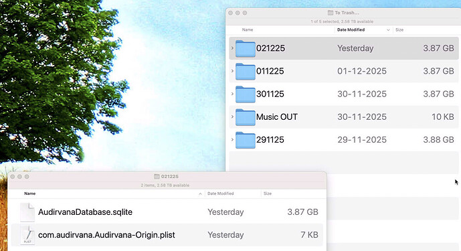Click Yesterday date of 021225 folder

pyautogui.click(x=355, y=48)
